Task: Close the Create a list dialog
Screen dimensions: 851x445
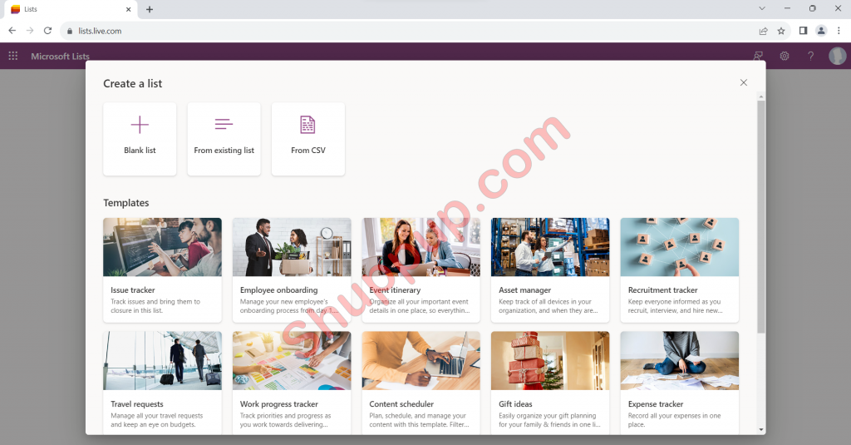Action: (x=743, y=82)
